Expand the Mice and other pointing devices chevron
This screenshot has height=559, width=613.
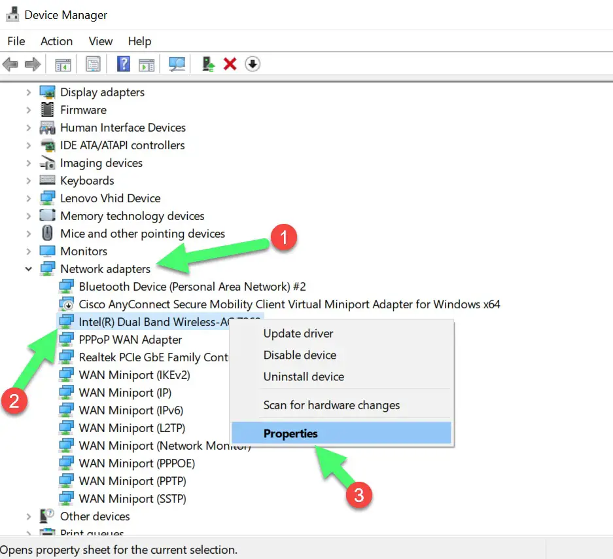(29, 234)
